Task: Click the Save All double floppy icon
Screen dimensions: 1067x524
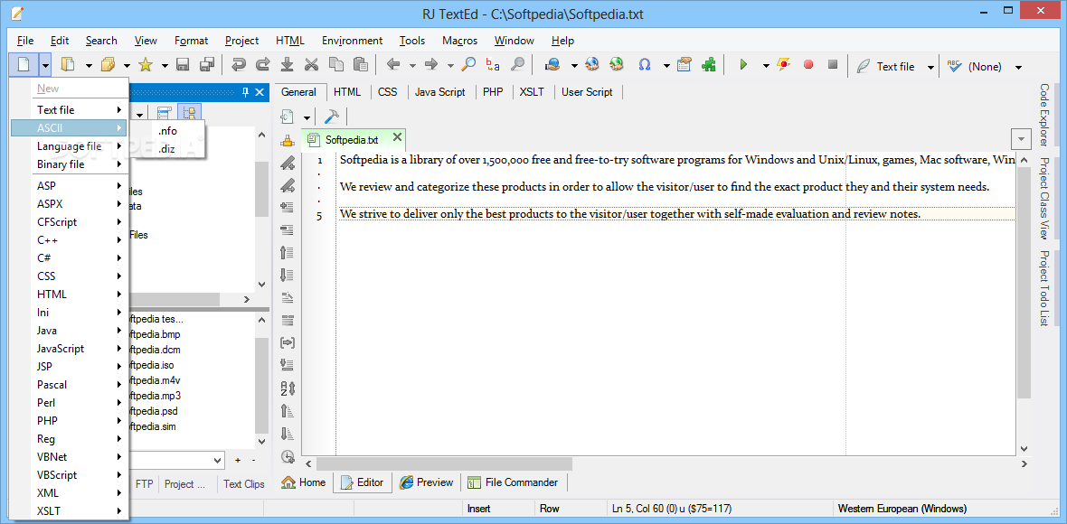Action: (x=207, y=65)
